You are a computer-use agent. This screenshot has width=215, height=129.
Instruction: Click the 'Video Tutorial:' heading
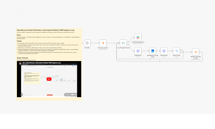[x=22, y=58]
